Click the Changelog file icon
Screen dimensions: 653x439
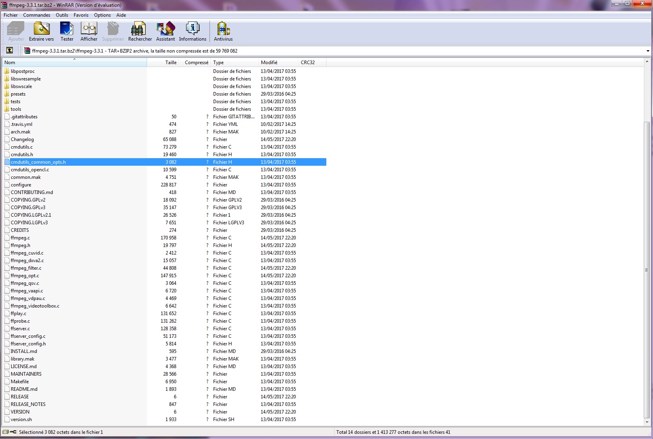tap(7, 139)
